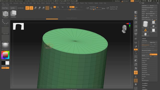Toggle the Persp perspective icon
This screenshot has height=90, width=160.
tap(136, 34)
